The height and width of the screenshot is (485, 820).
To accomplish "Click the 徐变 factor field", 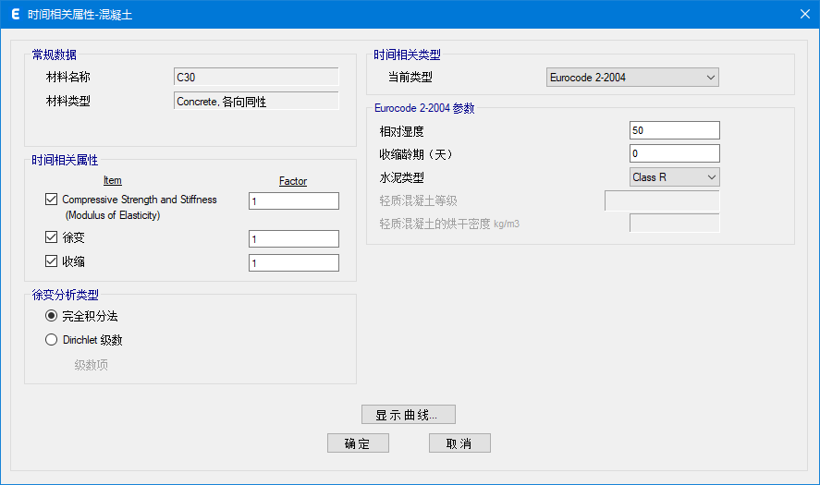I will point(293,239).
